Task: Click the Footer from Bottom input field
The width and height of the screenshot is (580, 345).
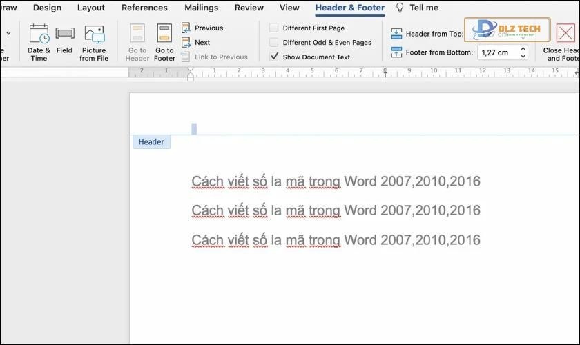Action: click(x=496, y=52)
